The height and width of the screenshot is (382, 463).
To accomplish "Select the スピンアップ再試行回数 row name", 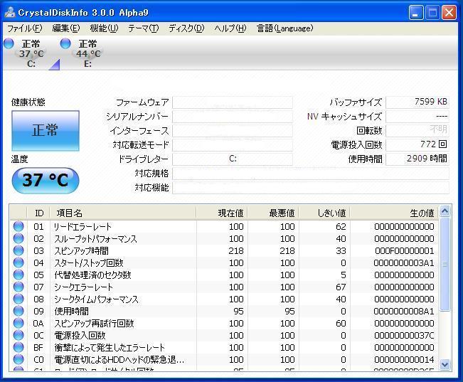I will point(94,324).
